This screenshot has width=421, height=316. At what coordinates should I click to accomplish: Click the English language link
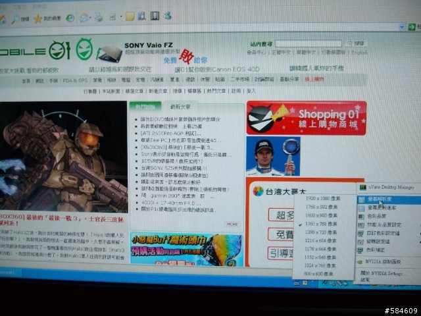pos(359,53)
